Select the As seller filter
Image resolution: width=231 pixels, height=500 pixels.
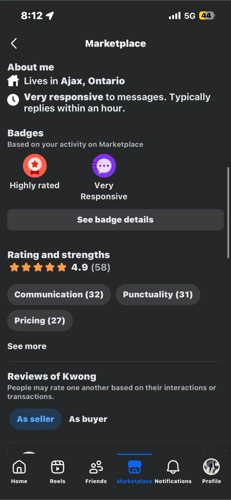[35, 419]
